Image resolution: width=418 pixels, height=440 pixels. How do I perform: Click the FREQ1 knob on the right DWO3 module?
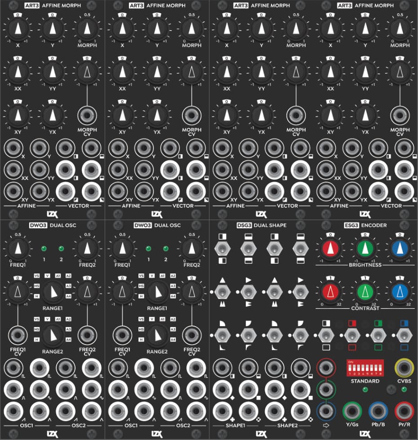(122, 249)
